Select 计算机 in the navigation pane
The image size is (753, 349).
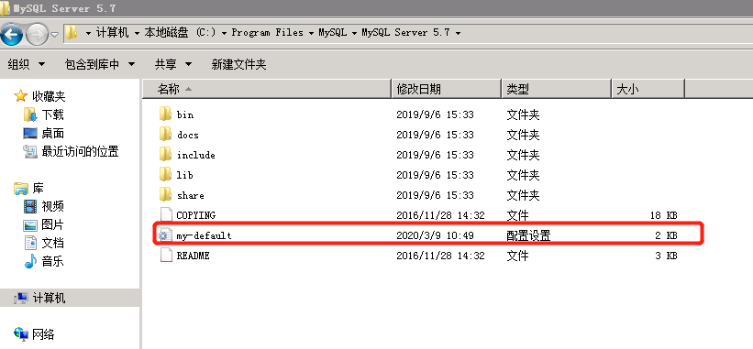click(49, 299)
